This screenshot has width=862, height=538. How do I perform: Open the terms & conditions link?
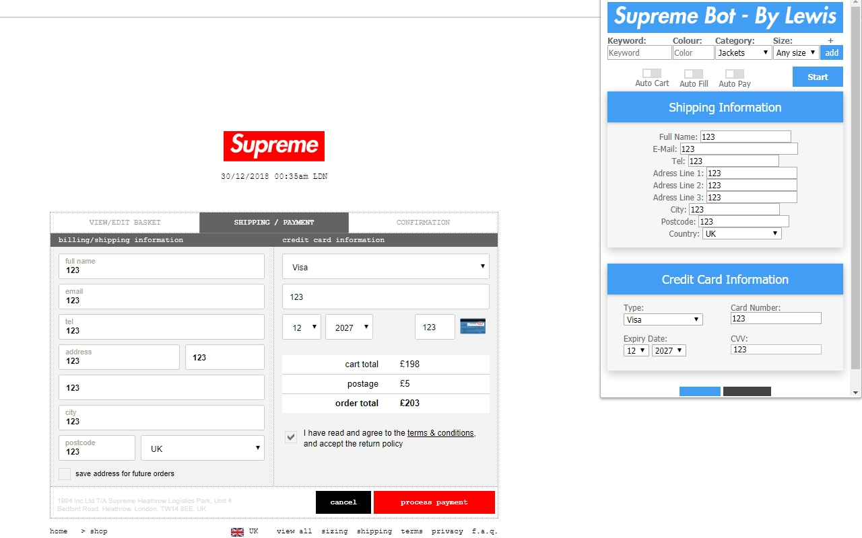point(440,433)
